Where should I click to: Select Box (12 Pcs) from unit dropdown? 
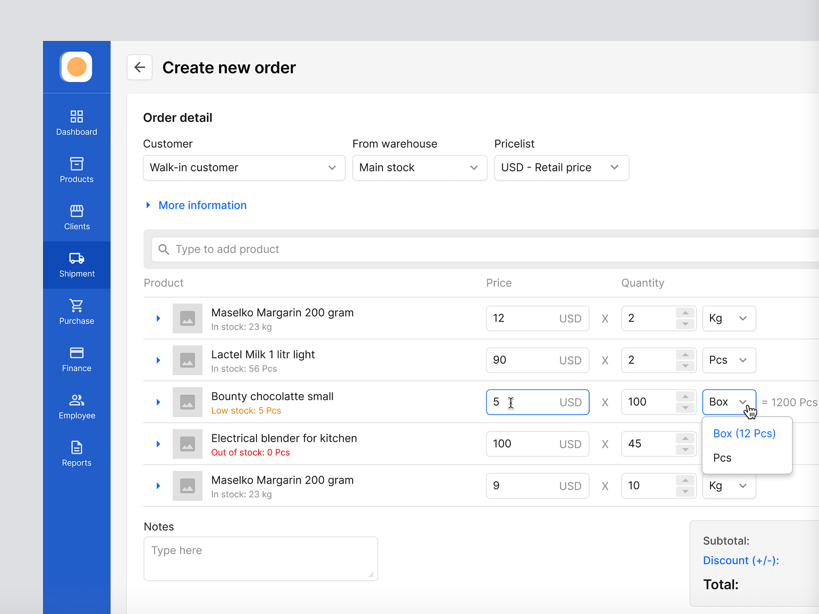744,433
